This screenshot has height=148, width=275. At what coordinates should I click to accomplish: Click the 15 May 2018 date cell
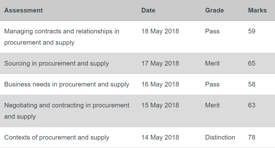pyautogui.click(x=160, y=105)
